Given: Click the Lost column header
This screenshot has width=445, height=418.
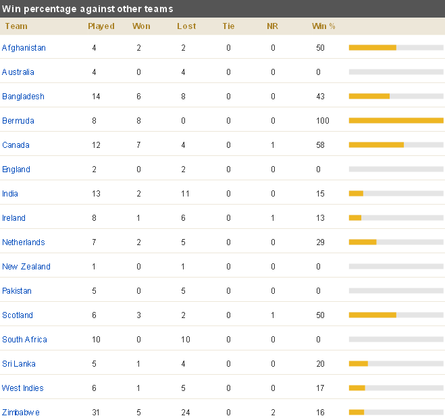Looking at the screenshot, I should click(x=186, y=26).
